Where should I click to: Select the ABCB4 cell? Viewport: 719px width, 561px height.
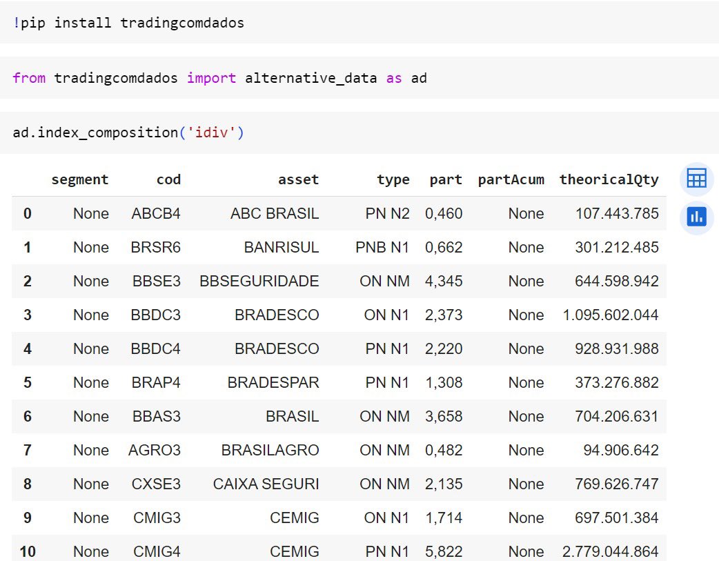click(156, 213)
